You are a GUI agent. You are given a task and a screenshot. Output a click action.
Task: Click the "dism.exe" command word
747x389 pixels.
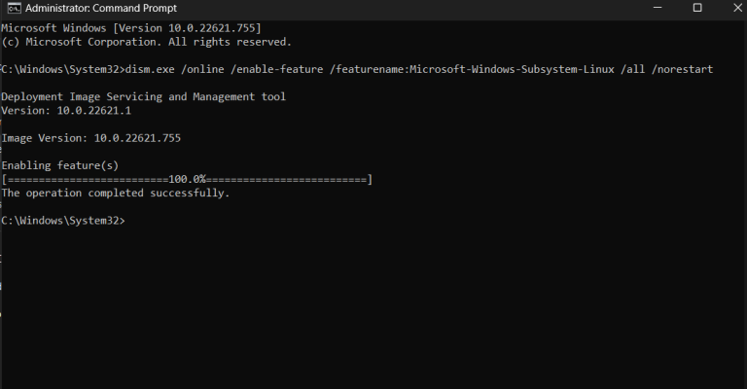(x=156, y=69)
